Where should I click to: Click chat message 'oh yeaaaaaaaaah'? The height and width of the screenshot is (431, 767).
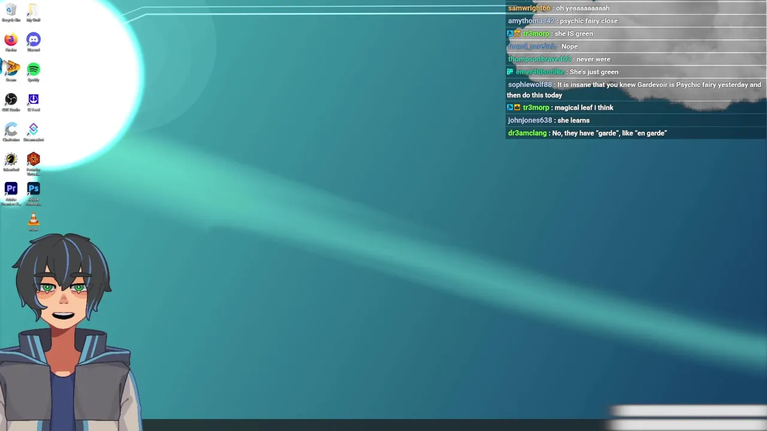click(582, 8)
